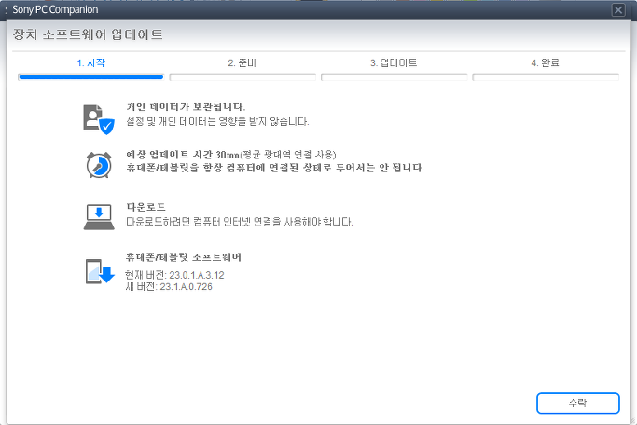Viewport: 637px width, 425px height.
Task: Click the 휴대폰/태블릿을 항상 컴퓨터에 연결된 warning line
Action: [275, 168]
